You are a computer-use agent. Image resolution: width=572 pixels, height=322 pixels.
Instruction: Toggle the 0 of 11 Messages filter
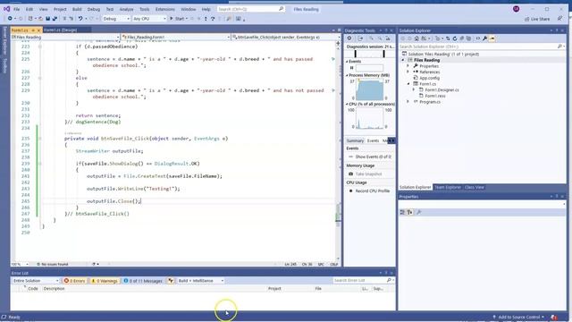pyautogui.click(x=143, y=281)
